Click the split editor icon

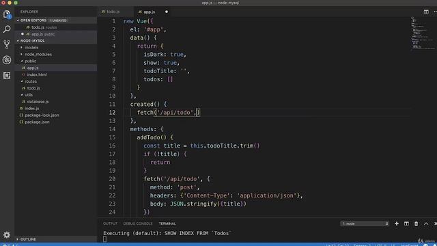tap(426, 12)
